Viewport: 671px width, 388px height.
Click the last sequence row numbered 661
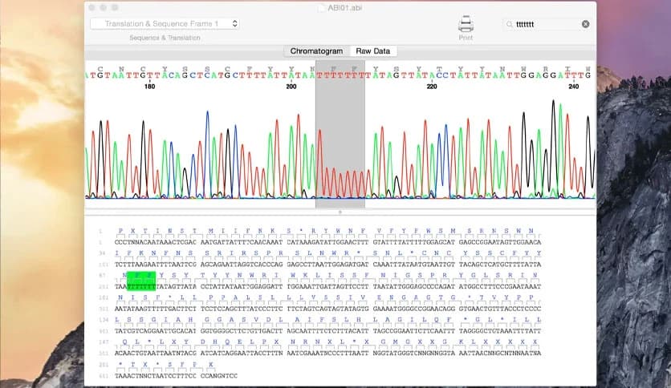point(177,374)
